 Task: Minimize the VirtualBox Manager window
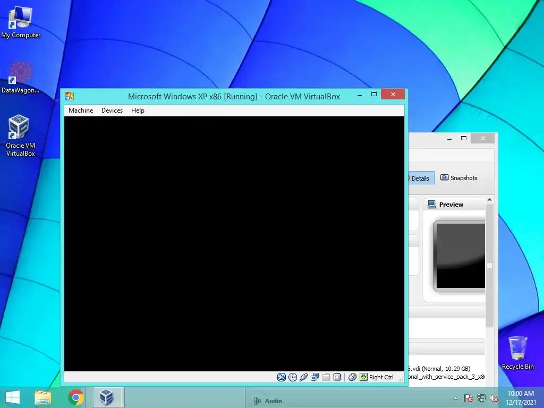[x=449, y=139]
